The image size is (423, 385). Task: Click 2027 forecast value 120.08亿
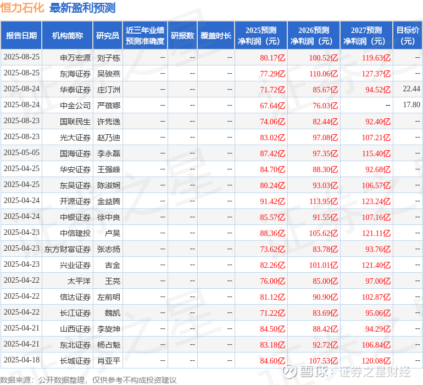coord(376,361)
